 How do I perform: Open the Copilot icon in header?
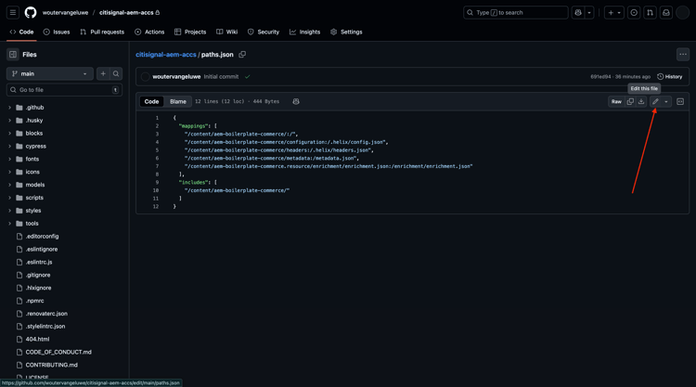click(x=578, y=12)
